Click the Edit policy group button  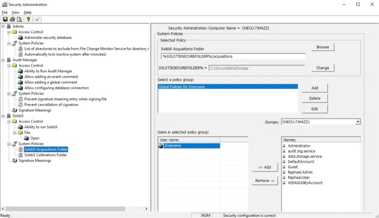click(x=315, y=109)
